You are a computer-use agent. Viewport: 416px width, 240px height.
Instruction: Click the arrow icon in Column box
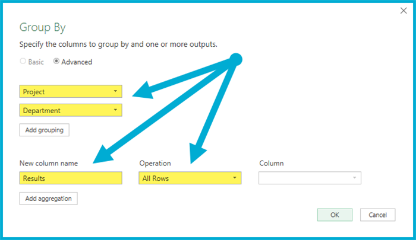tap(355, 178)
